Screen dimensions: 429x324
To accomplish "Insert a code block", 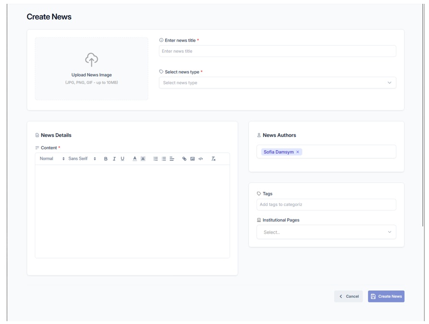I will pos(200,158).
